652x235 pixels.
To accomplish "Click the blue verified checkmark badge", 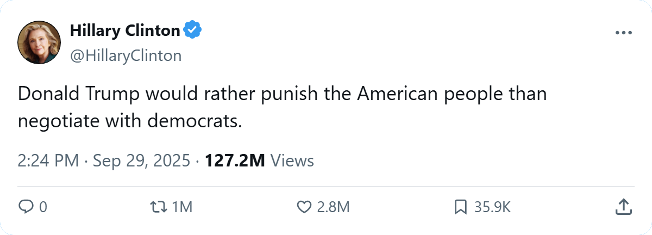I will pos(192,31).
